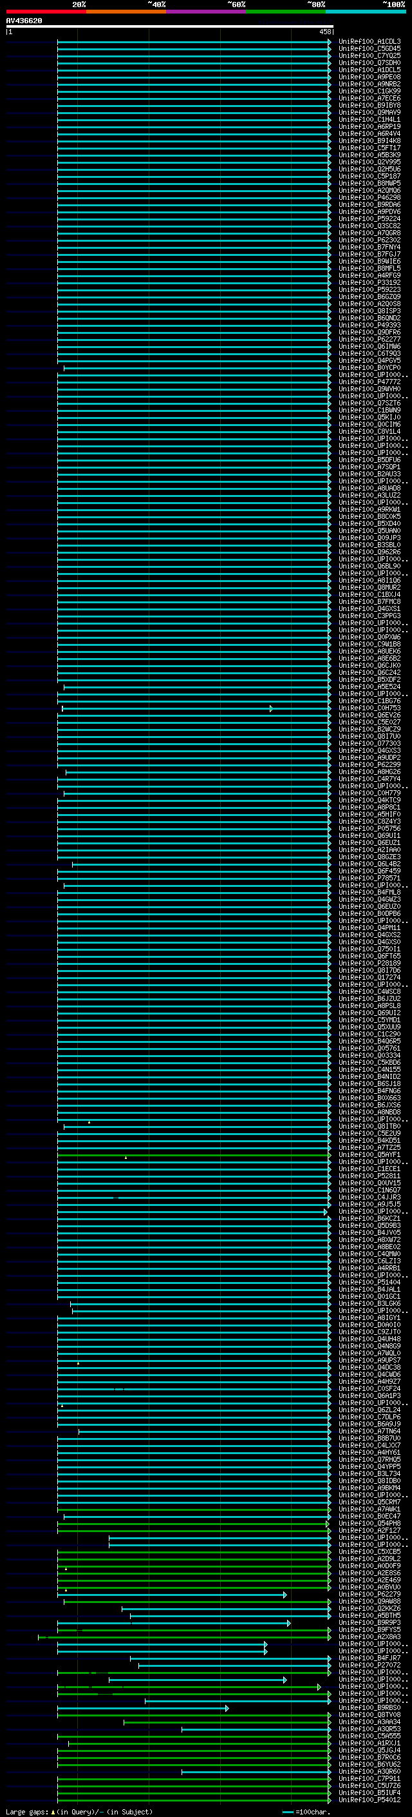Select hit label UniRef100_A9RKW1
This screenshot has width=412, height=1817.
click(x=370, y=509)
